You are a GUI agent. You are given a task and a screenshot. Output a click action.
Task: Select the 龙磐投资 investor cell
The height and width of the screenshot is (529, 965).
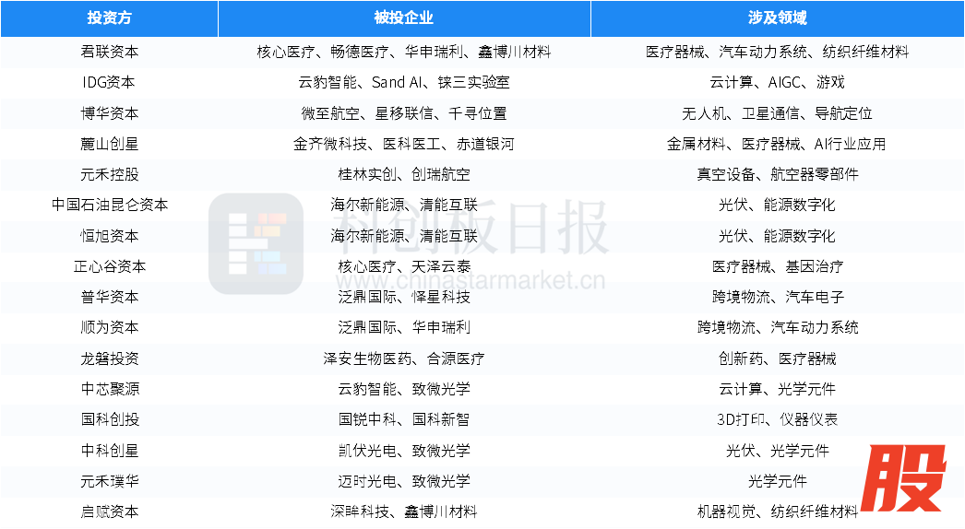pyautogui.click(x=109, y=359)
